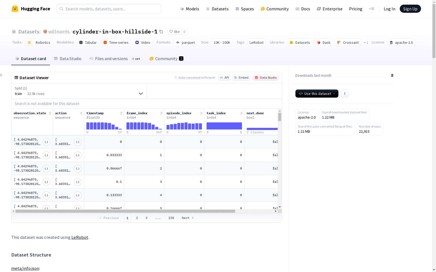
Task: Open the Use this dataset dropdown
Action: (317, 94)
